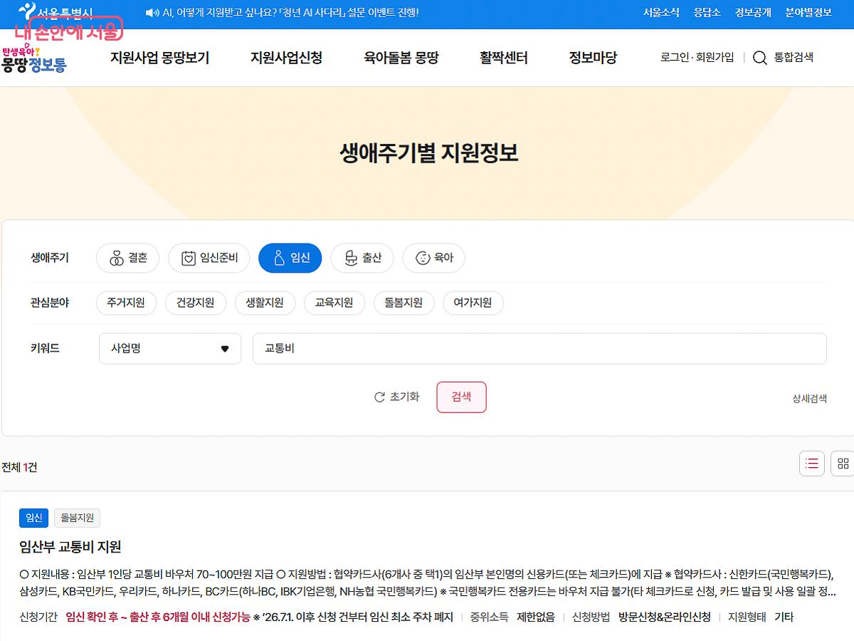Select 육아 life-stage filter

(434, 258)
